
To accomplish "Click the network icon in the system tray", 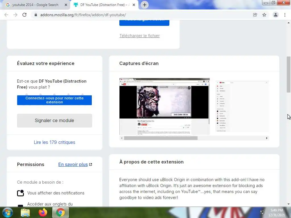I will coord(262,212).
